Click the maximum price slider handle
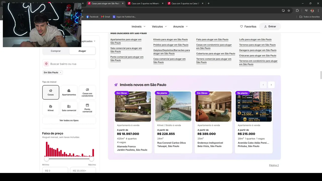The image size is (322, 181). [x=92, y=159]
